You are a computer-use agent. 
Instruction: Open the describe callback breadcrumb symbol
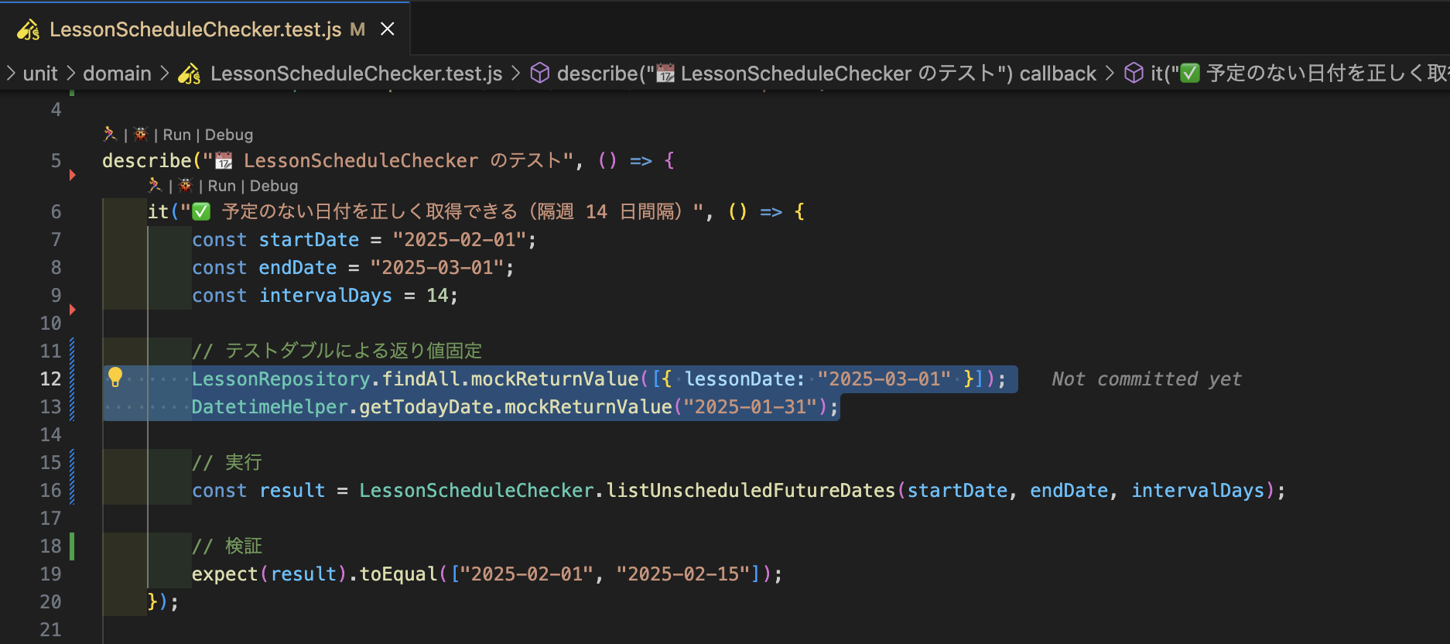[826, 74]
